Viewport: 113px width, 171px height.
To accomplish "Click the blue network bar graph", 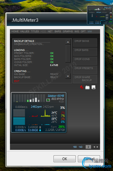I will point(19,121).
